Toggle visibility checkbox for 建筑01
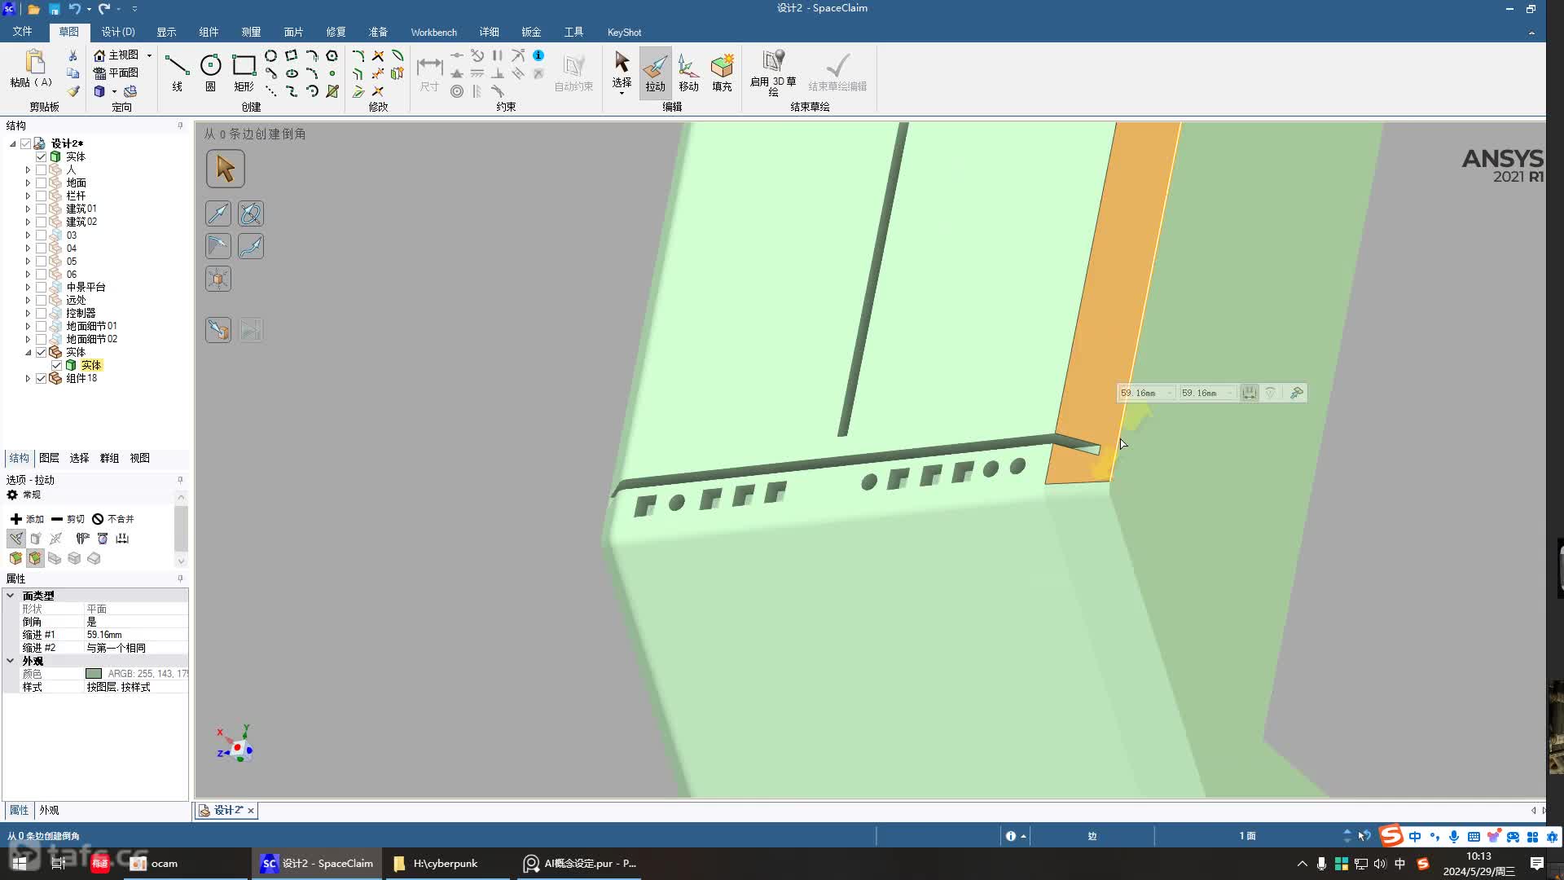This screenshot has height=880, width=1564. tap(41, 209)
